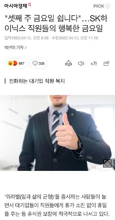This screenshot has height=220, width=115.
Task: Click the red bracket mark by 아시아경제
Action: point(29,4)
